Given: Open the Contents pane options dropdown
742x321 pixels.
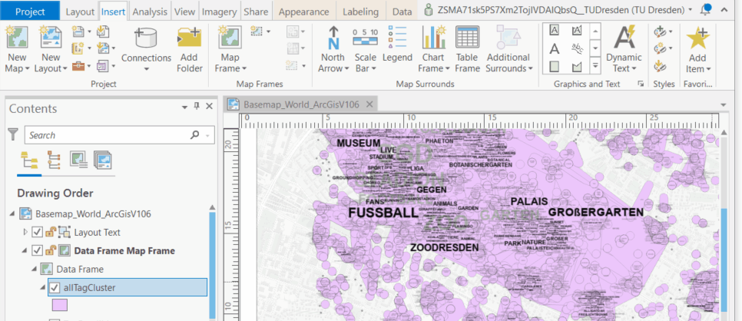Looking at the screenshot, I should pyautogui.click(x=185, y=108).
